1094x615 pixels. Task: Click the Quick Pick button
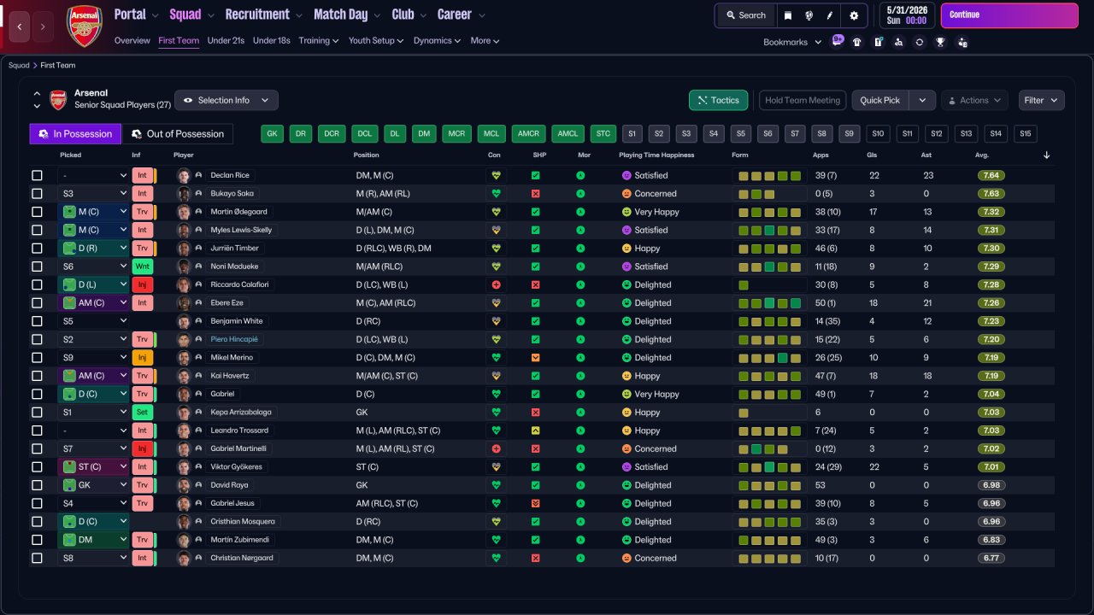coord(880,100)
